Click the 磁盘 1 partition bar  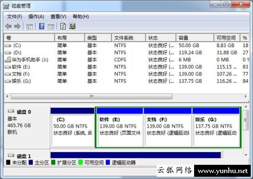tap(136, 155)
